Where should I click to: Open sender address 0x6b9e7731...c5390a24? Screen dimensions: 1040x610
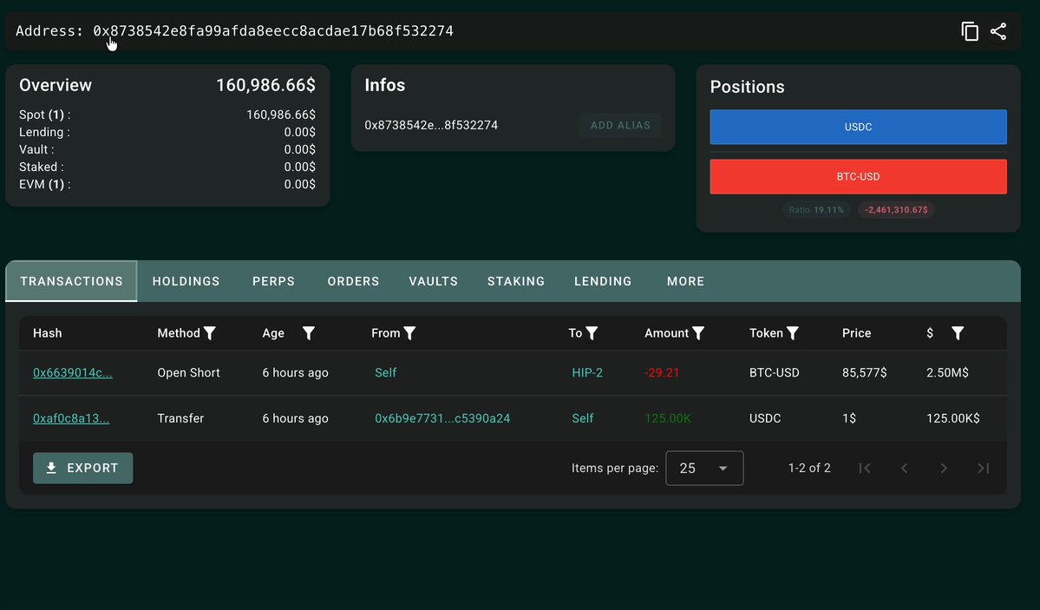pos(442,418)
